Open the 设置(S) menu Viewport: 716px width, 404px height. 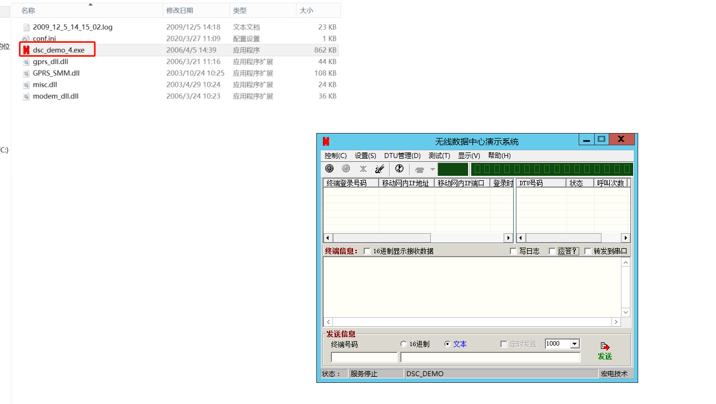[x=365, y=156]
